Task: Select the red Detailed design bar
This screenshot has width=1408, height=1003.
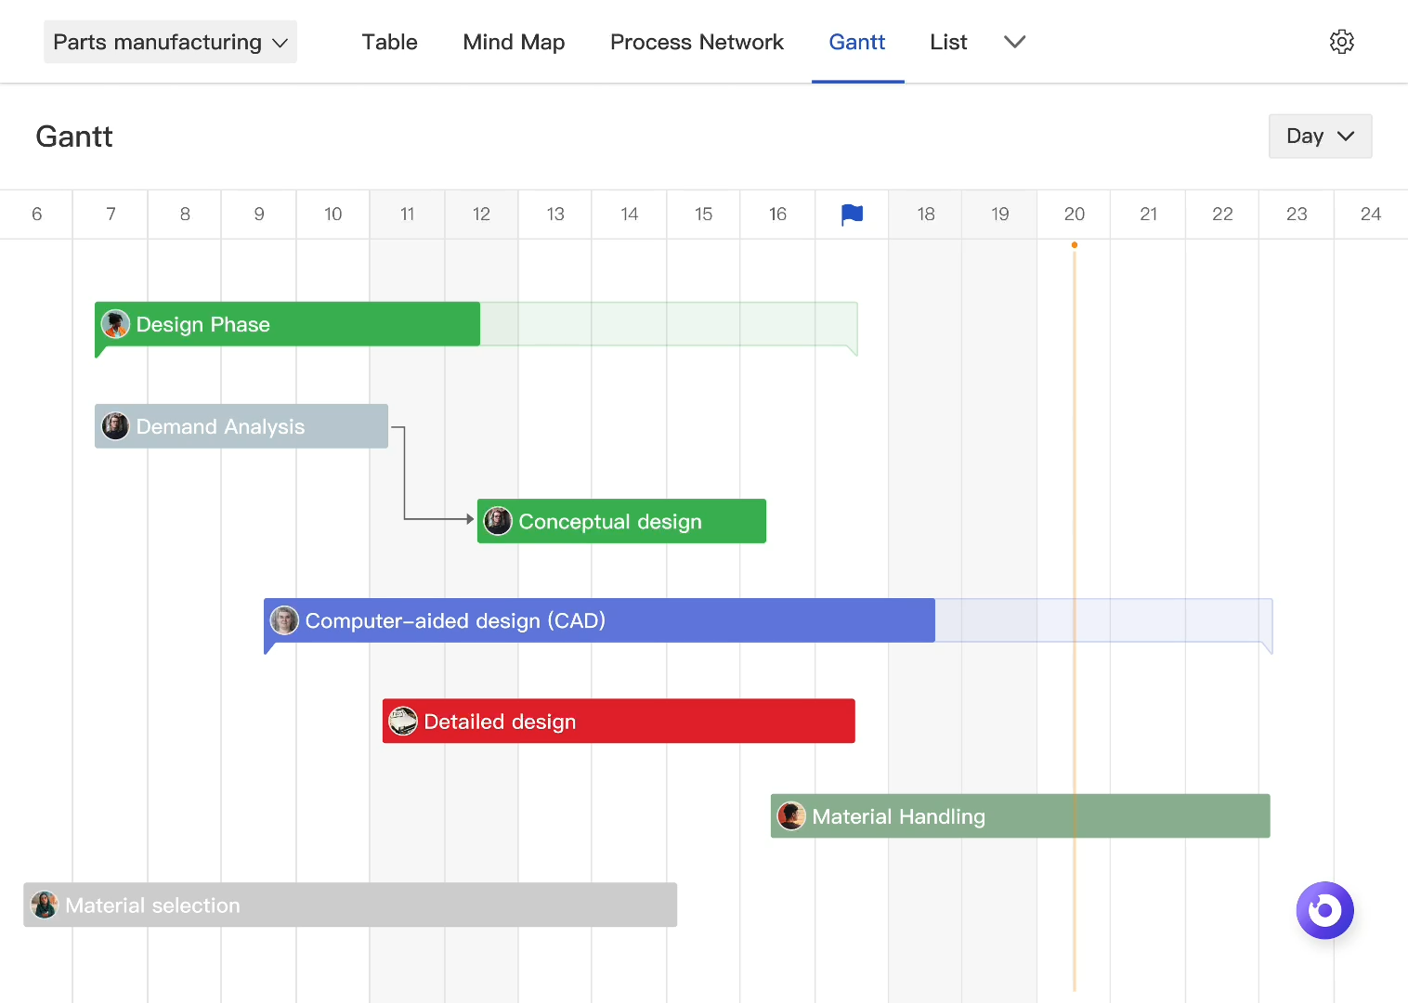Action: [619, 721]
